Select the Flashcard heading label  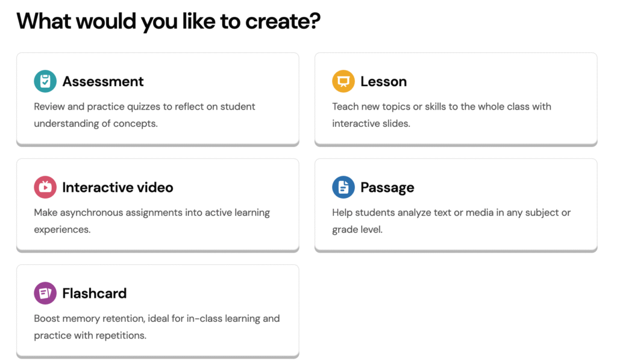[x=95, y=293]
